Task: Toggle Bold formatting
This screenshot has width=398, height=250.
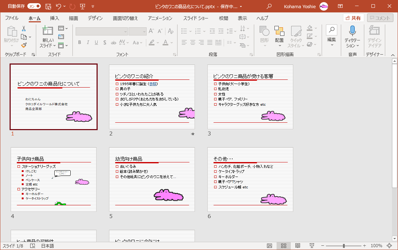Action: tap(80, 43)
